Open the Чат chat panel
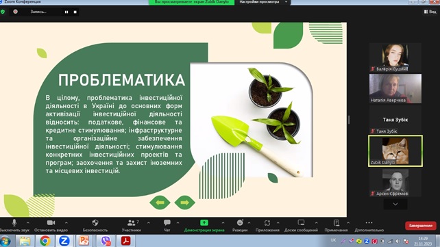The width and height of the screenshot is (440, 247). coord(167,222)
